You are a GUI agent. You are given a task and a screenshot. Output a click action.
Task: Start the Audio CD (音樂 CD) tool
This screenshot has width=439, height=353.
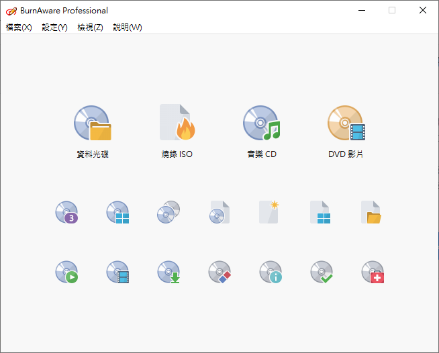(x=262, y=123)
